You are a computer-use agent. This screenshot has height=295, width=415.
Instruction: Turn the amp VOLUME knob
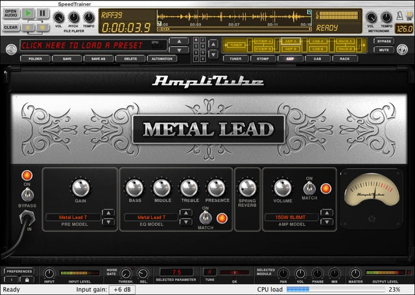click(283, 188)
